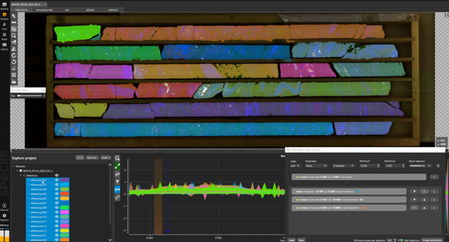Screen dimensions: 449x242
Task: Click the Minimum value field
Action: [369, 166]
